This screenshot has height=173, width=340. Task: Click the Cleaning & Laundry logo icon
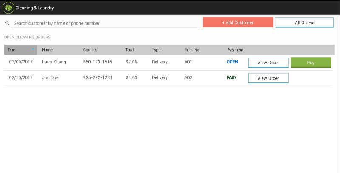(8, 8)
